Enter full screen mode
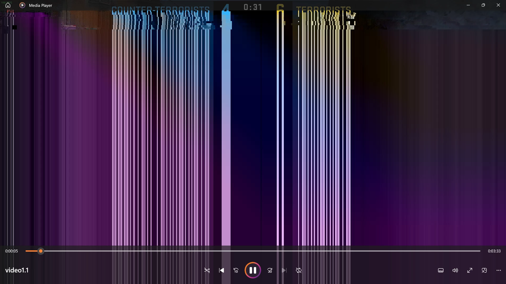The height and width of the screenshot is (284, 506). click(470, 270)
